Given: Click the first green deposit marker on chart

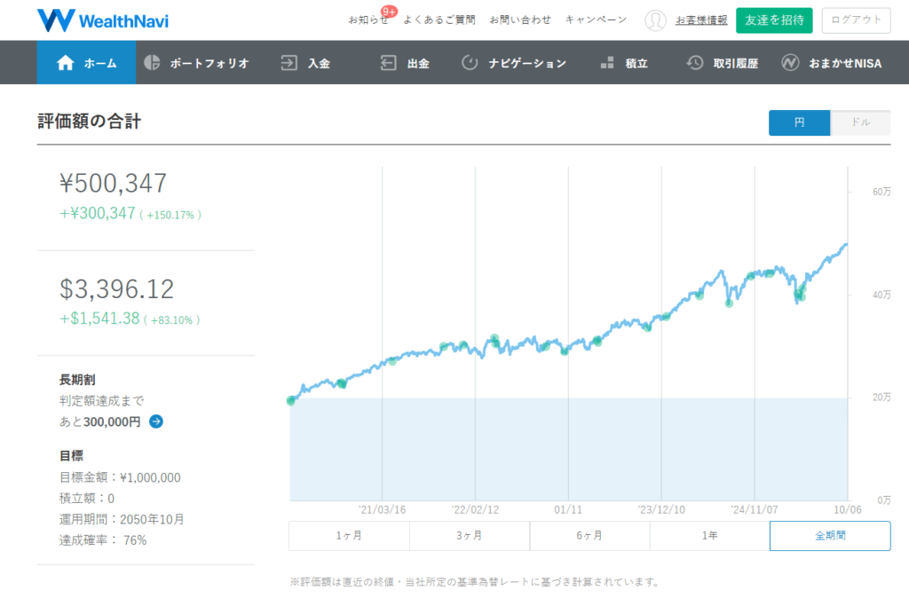Looking at the screenshot, I should [x=291, y=400].
